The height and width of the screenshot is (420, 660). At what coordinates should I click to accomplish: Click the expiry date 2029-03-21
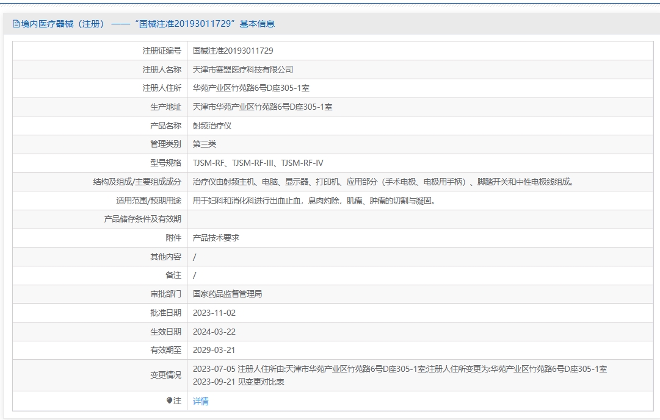(x=214, y=351)
